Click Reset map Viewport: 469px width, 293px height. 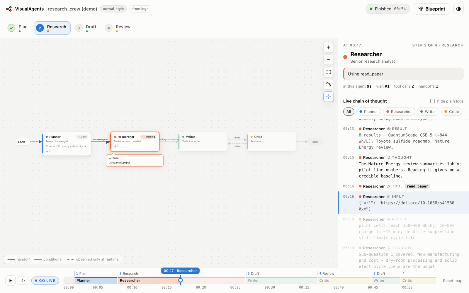tap(452, 281)
